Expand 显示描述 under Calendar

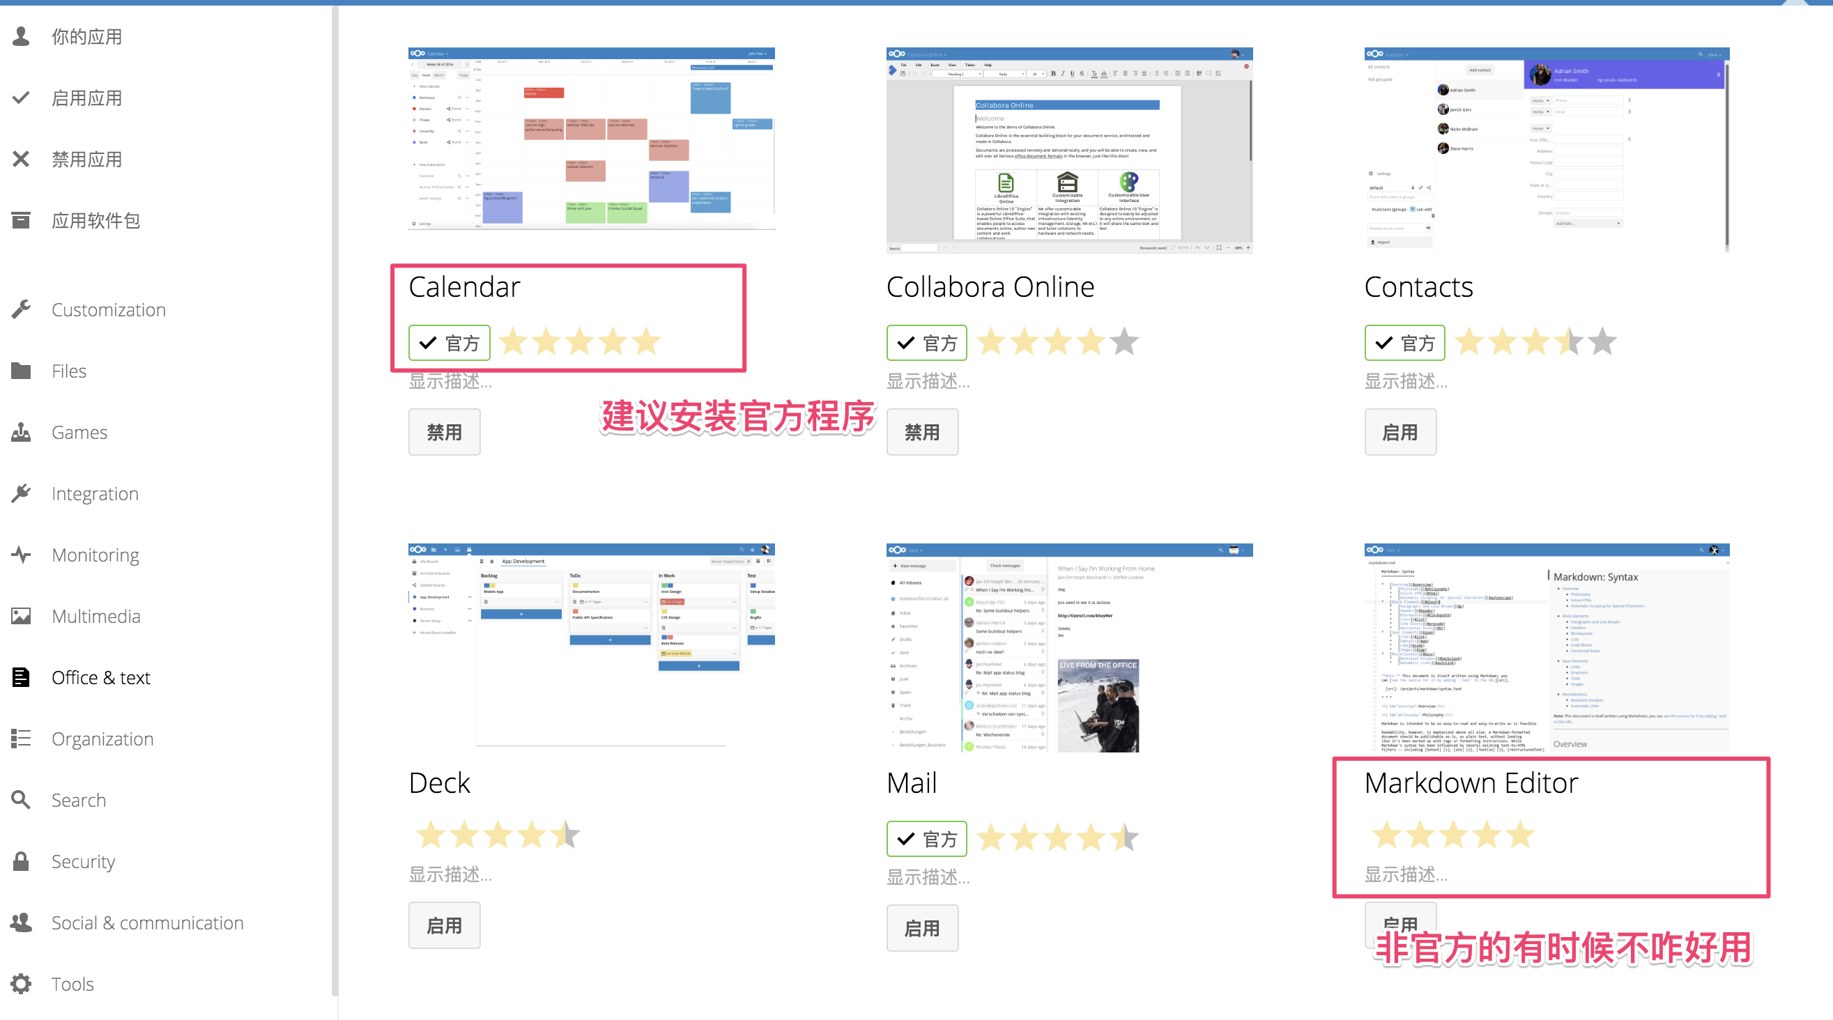tap(450, 381)
